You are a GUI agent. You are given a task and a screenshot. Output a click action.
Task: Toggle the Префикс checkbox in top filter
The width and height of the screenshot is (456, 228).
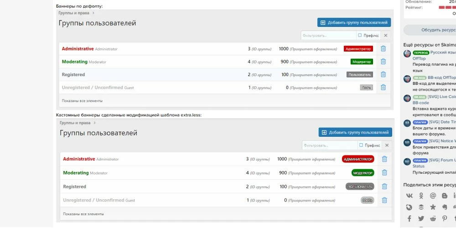coord(360,35)
